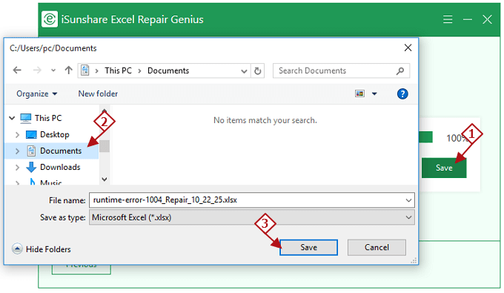This screenshot has width=504, height=293.
Task: Refresh the Documents folder view
Action: (257, 70)
